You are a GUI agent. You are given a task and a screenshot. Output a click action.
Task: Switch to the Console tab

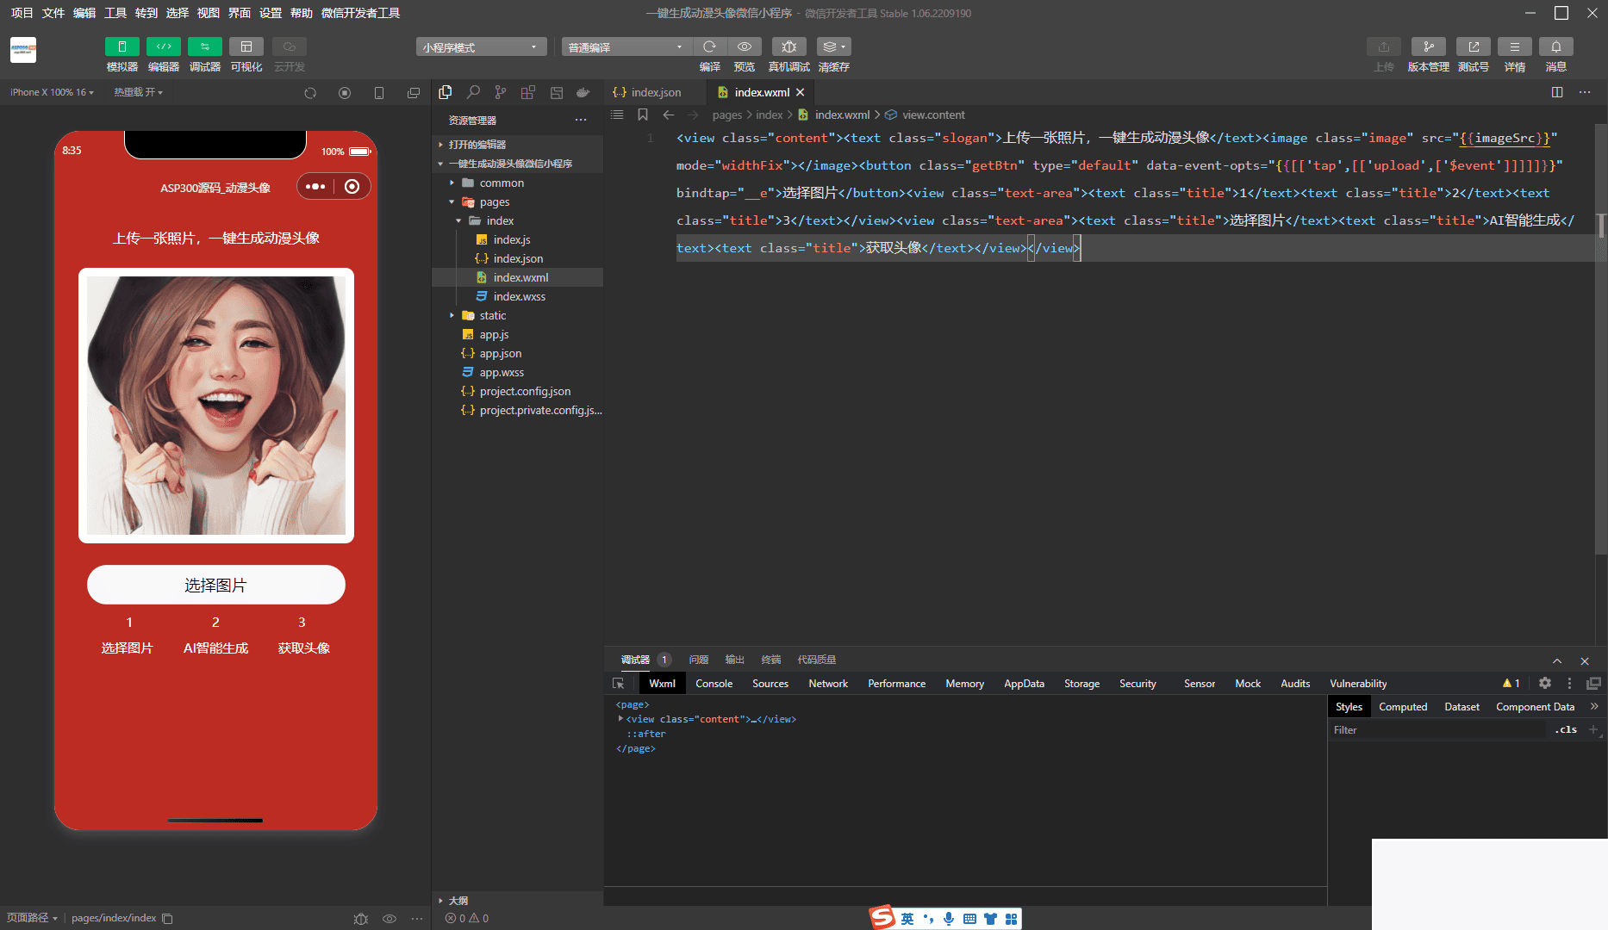coord(714,683)
